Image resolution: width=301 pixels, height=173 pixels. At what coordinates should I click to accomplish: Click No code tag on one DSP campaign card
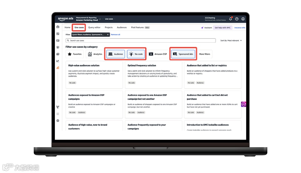(132, 112)
